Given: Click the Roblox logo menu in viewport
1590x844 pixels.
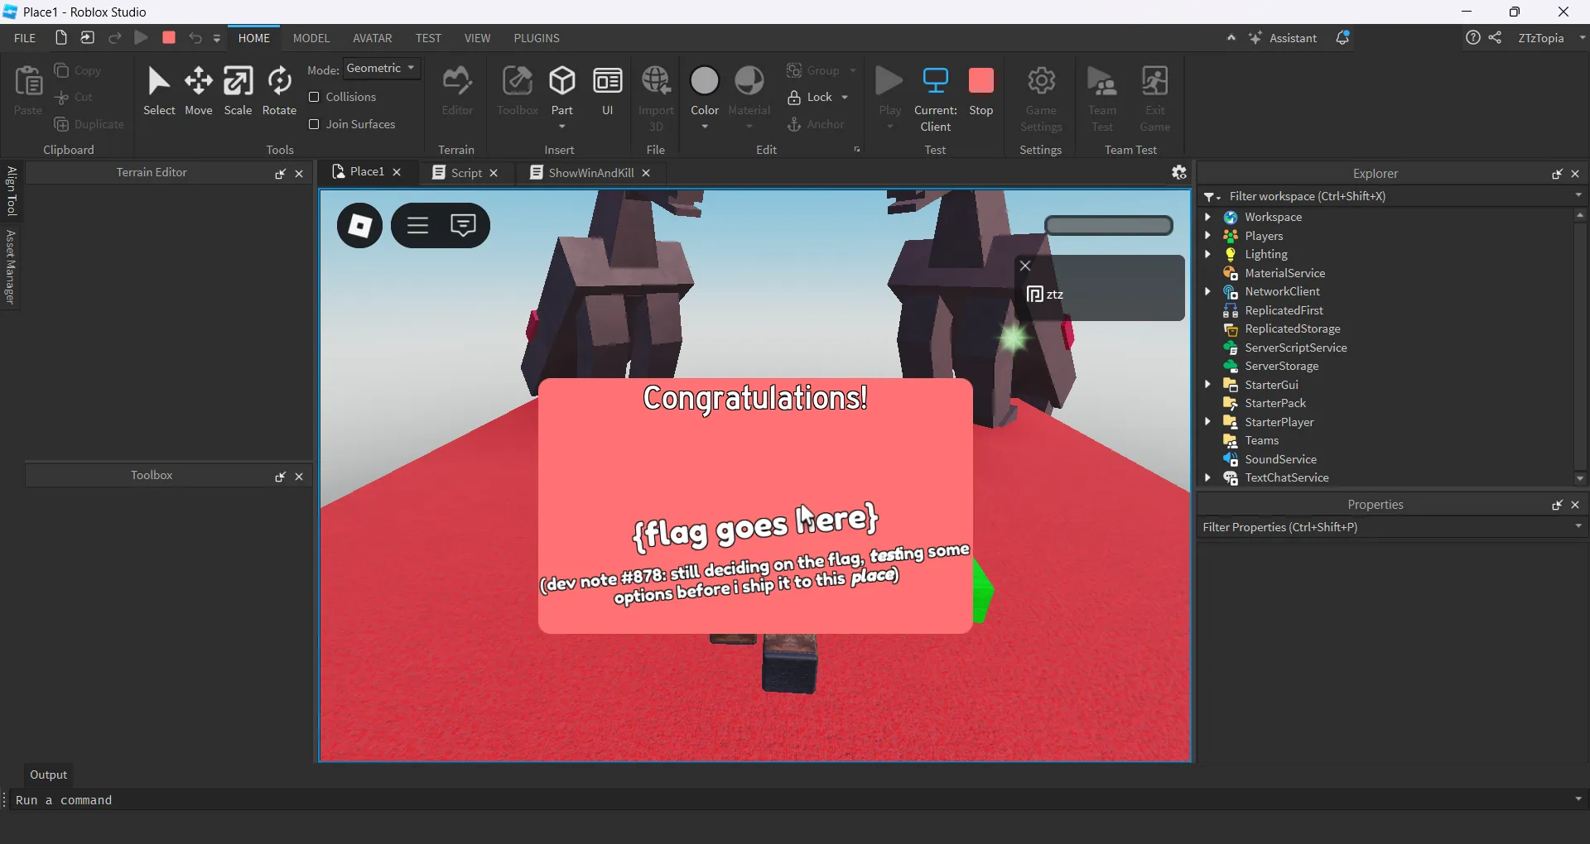Looking at the screenshot, I should coord(359,225).
